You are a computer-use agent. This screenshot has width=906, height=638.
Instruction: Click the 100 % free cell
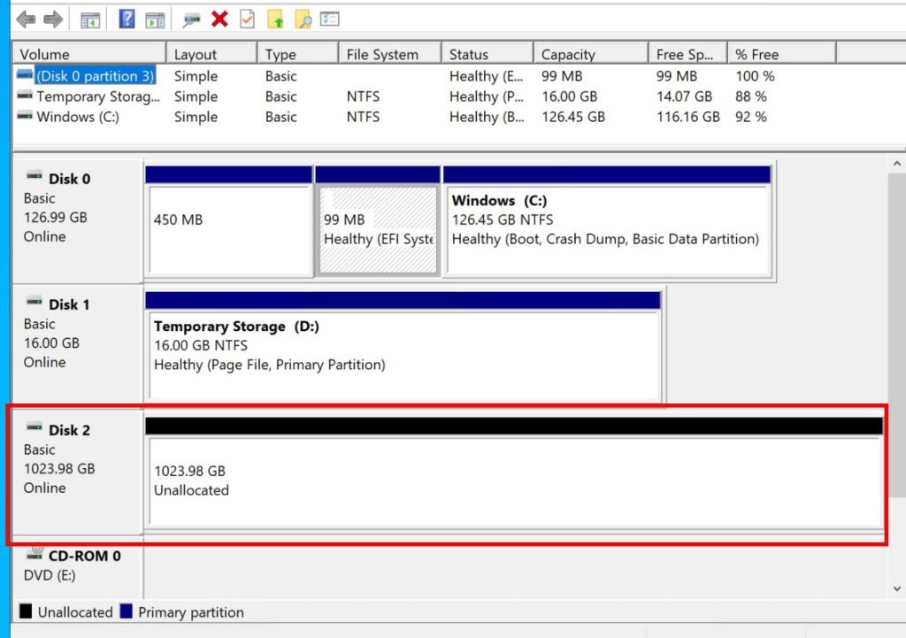754,76
